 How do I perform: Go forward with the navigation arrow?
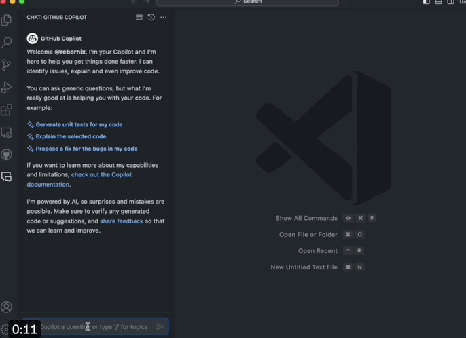click(x=147, y=2)
